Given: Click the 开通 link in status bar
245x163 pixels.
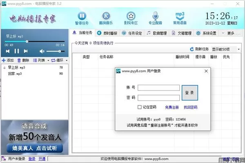Looking at the screenshot, I should pyautogui.click(x=42, y=159).
